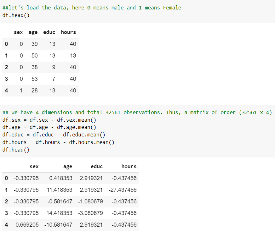275x232 pixels.
Task: Click the age column header in first table
Action: click(33, 32)
